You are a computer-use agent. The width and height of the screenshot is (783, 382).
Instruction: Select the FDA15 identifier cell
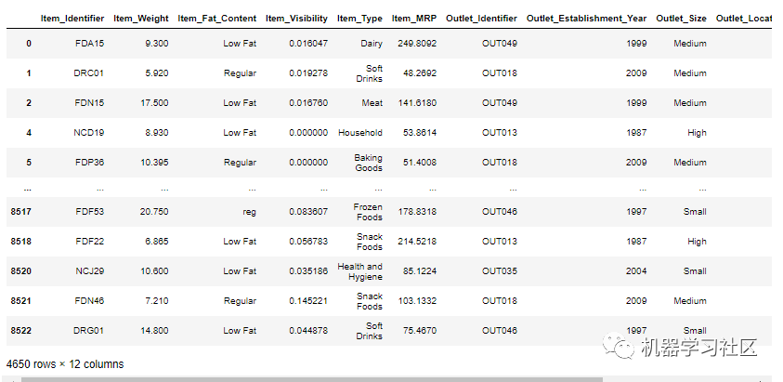click(x=89, y=44)
